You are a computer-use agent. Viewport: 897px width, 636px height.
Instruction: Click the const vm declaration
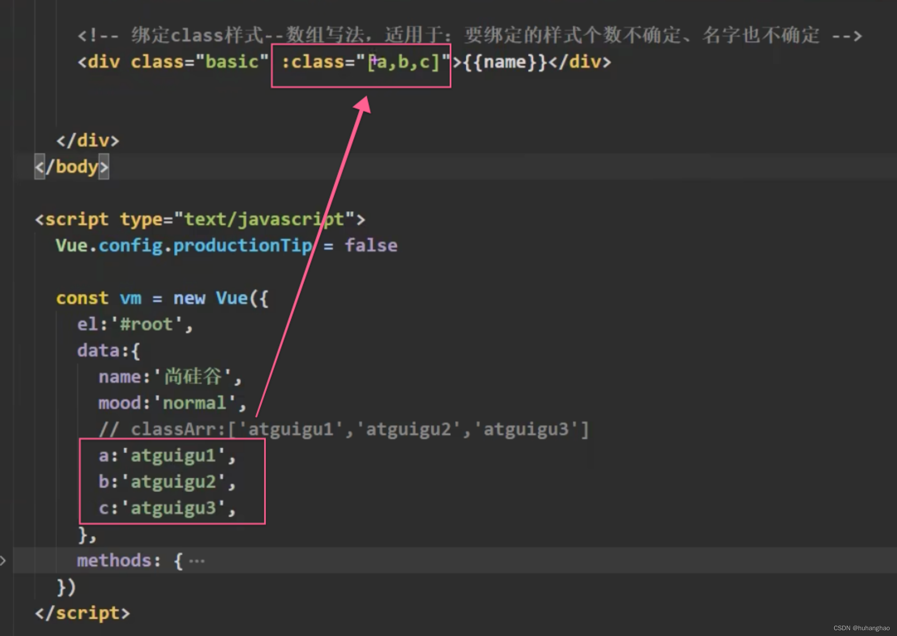pos(99,298)
